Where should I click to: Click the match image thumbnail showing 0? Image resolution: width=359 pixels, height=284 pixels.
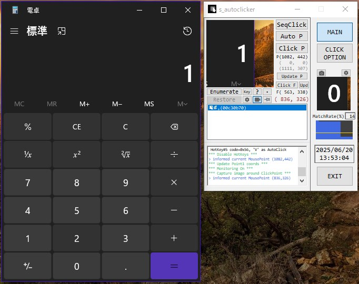click(x=334, y=94)
